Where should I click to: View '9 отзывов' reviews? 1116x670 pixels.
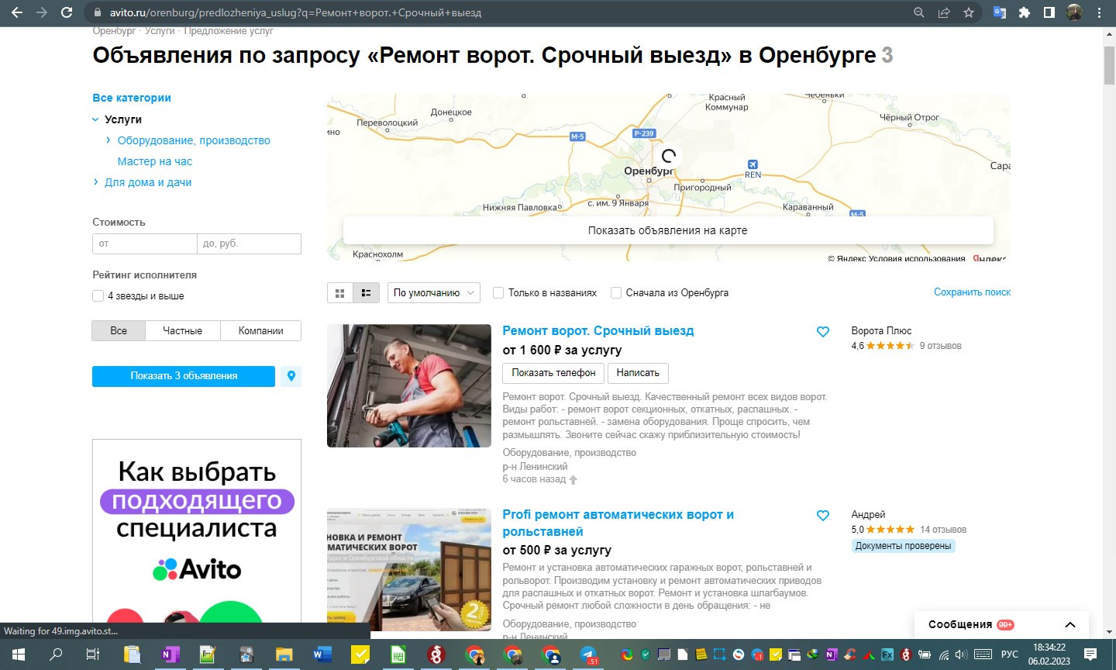point(940,346)
